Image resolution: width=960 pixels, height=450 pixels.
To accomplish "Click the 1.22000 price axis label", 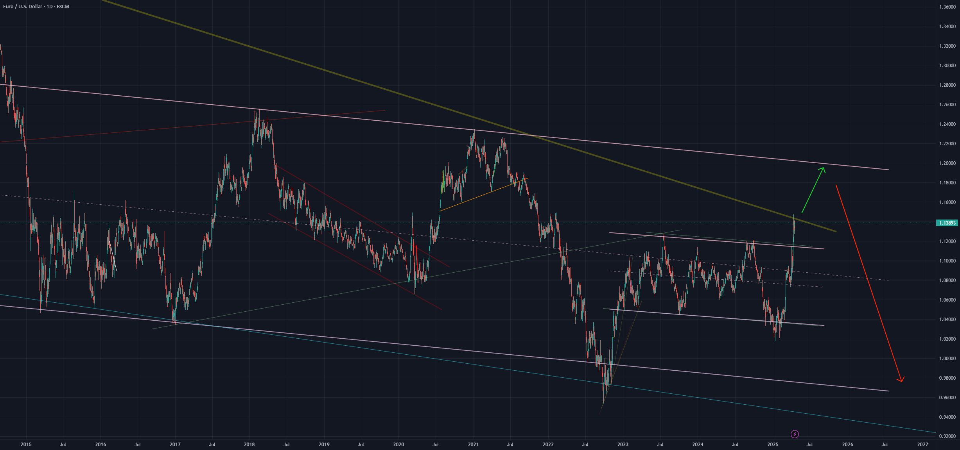I will 947,144.
